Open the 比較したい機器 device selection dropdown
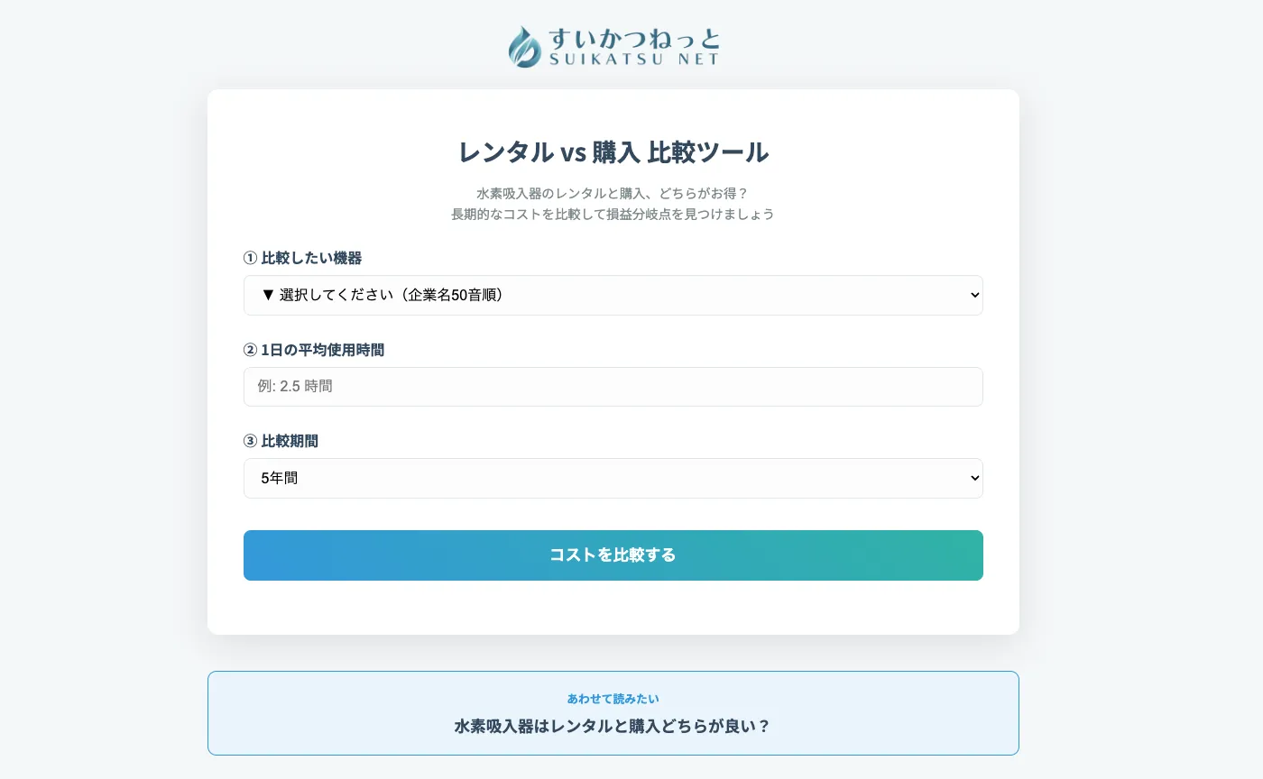This screenshot has height=779, width=1263. coord(613,295)
